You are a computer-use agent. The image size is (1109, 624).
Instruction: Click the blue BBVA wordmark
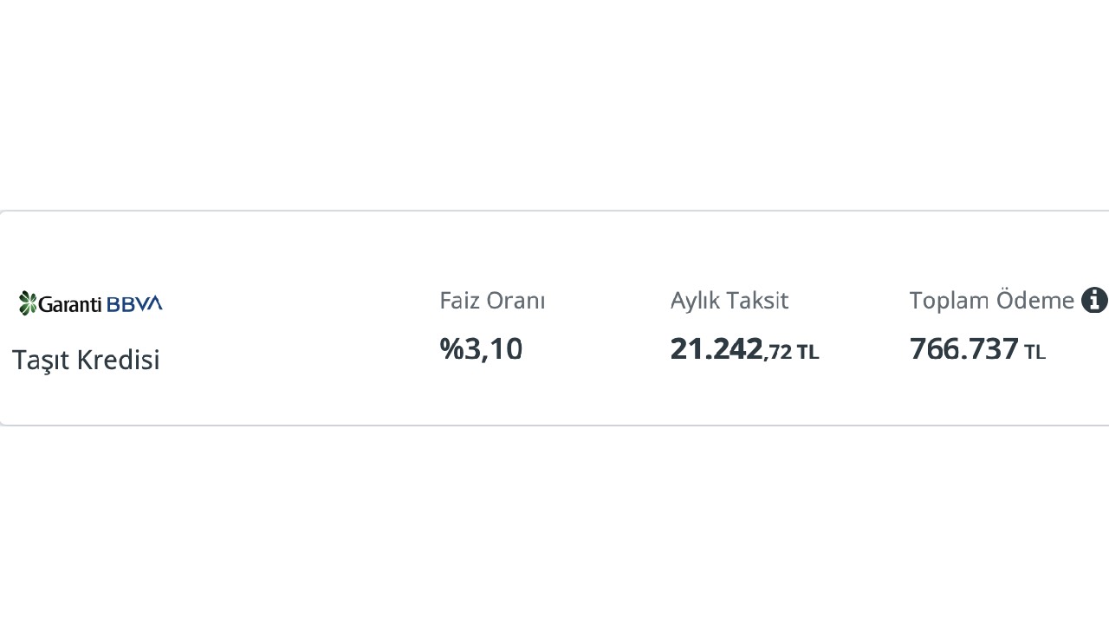[134, 304]
